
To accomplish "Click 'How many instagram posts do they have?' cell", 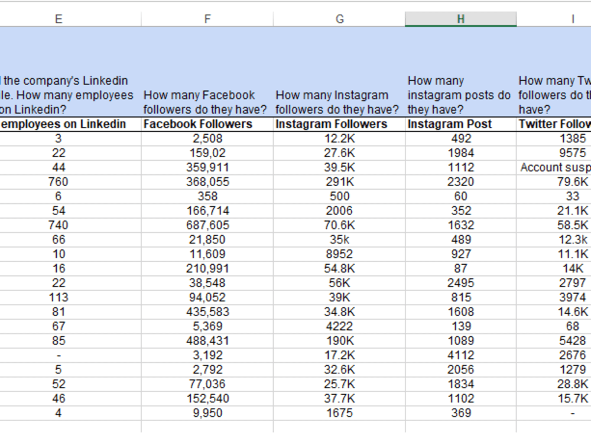I will (460, 71).
